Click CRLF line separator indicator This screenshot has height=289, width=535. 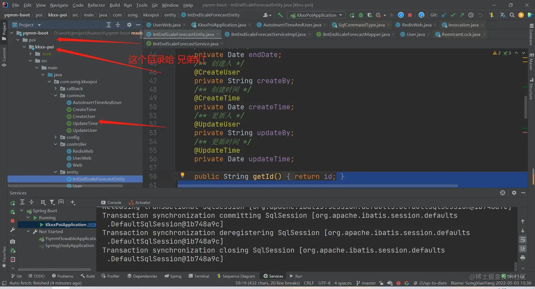pyautogui.click(x=309, y=283)
